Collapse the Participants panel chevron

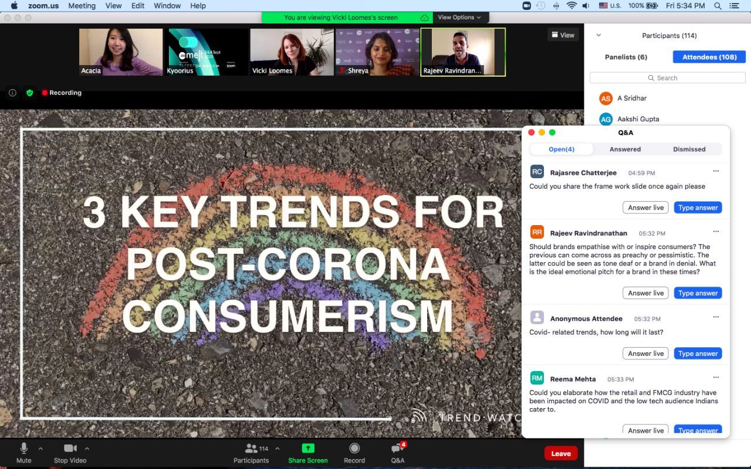coord(598,35)
